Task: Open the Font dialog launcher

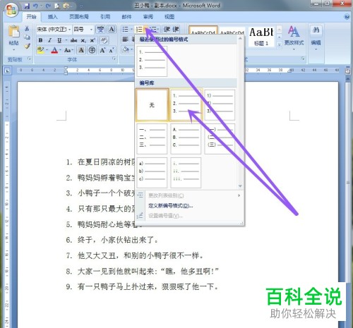Action: click(x=114, y=59)
